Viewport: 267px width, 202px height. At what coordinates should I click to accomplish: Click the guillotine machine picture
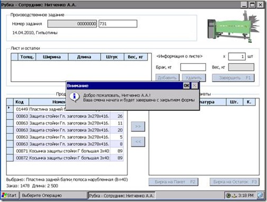tap(234, 27)
